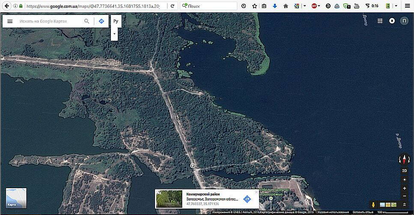
Task: Select the Ру language switcher
Action: (x=115, y=21)
